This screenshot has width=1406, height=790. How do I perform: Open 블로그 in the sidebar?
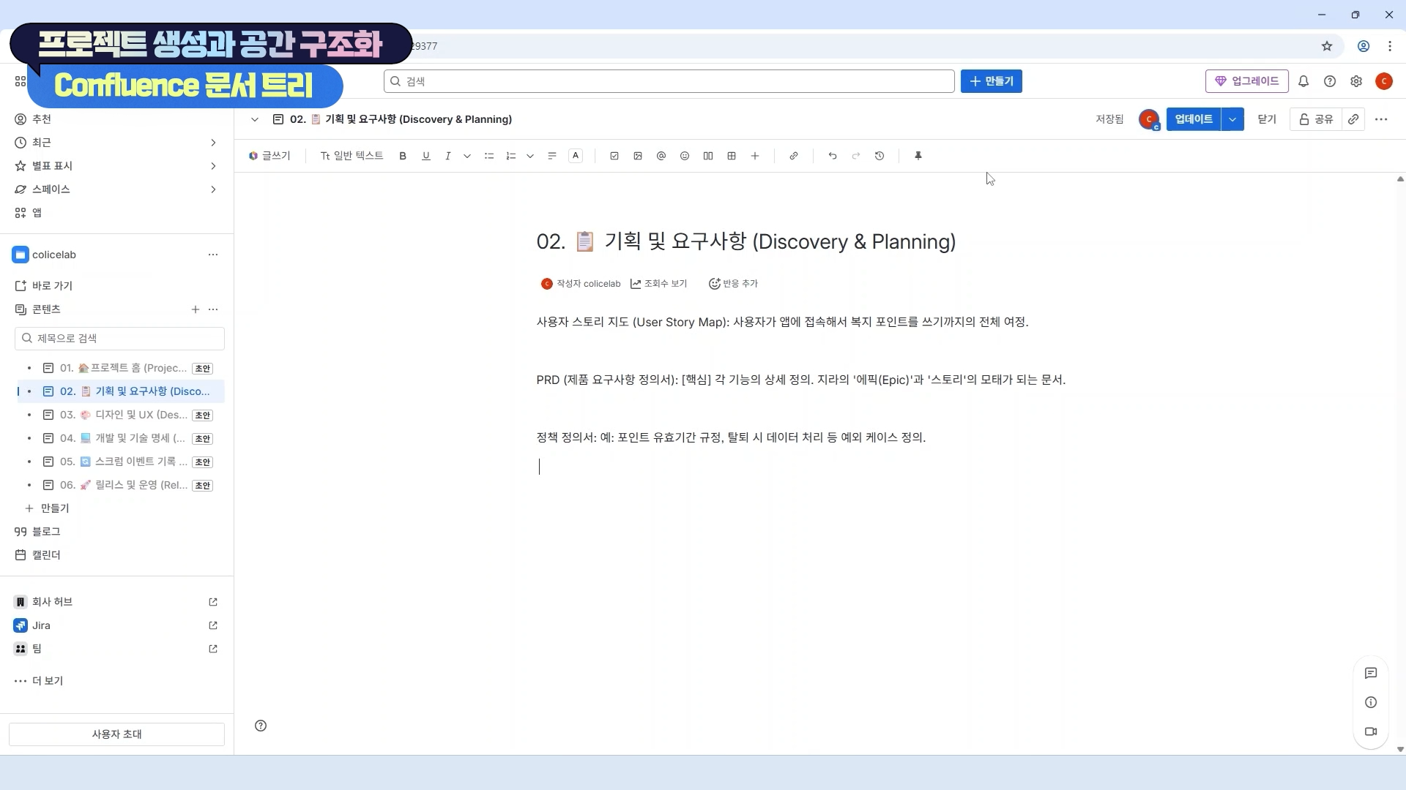point(46,532)
